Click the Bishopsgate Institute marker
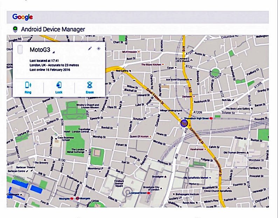The image size is (278, 218). 174,194
